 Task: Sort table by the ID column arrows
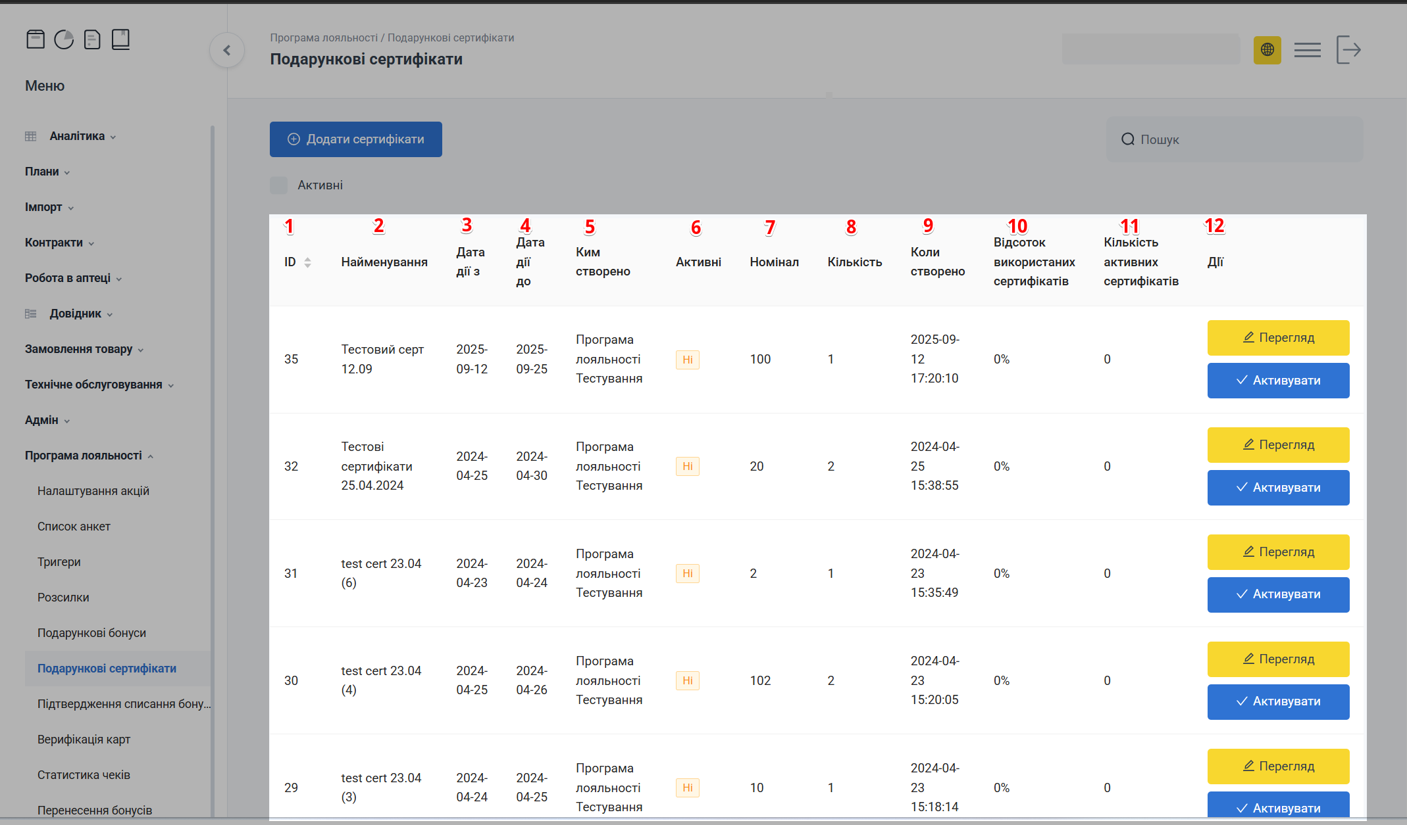pos(307,262)
